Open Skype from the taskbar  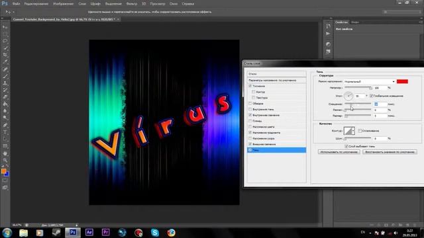[x=155, y=232]
